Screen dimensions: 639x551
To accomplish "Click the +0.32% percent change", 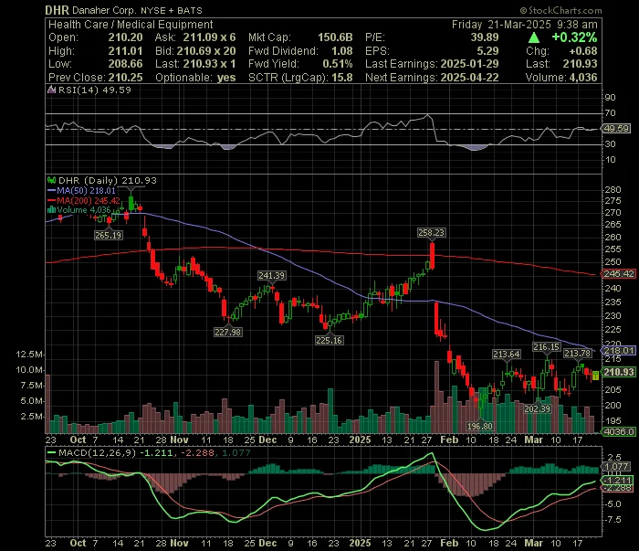I will click(574, 37).
